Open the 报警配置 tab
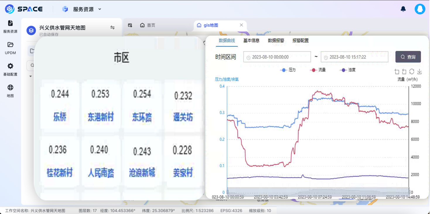The image size is (430, 214). (x=300, y=41)
